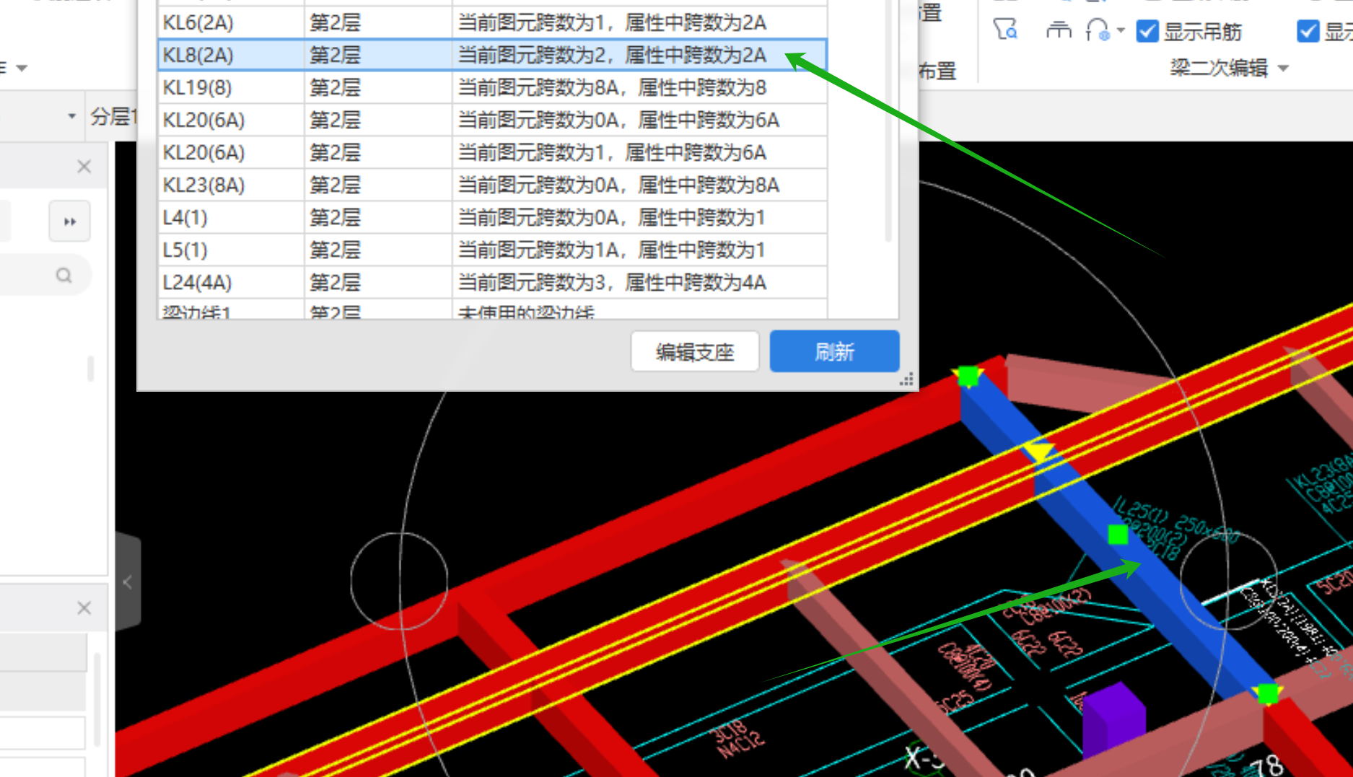Open the arc tool's small dropdown arrow
Viewport: 1353px width, 777px height.
click(x=1121, y=30)
